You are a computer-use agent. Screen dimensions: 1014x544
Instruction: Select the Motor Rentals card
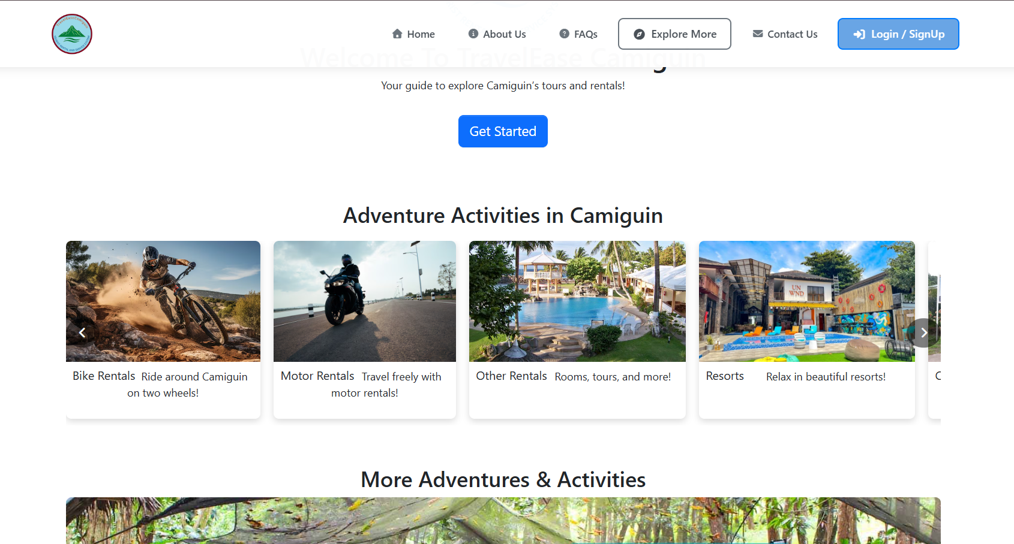tap(364, 301)
